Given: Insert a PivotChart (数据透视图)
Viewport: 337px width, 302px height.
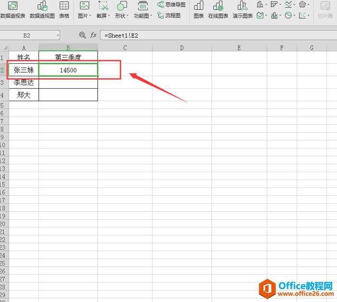Looking at the screenshot, I should pyautogui.click(x=42, y=10).
